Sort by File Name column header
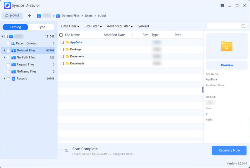Viewport: 250px width, 168px height. tap(72, 35)
